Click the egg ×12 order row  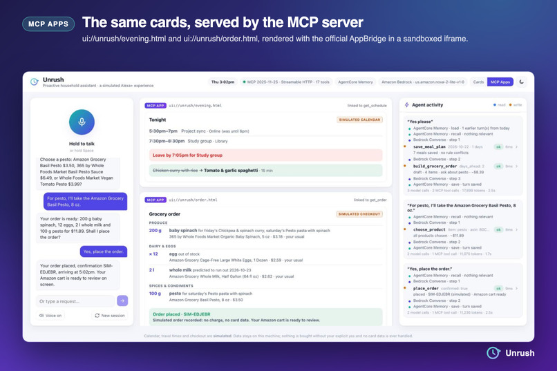click(265, 257)
